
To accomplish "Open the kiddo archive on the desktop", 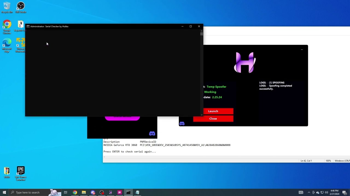I will click(7, 173).
